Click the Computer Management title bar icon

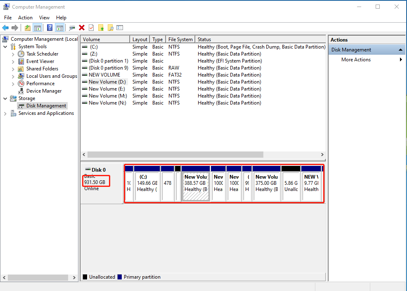click(x=6, y=7)
